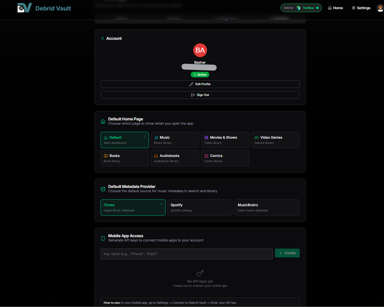Select iTunes as metadata provider
The height and width of the screenshot is (307, 384).
click(133, 207)
